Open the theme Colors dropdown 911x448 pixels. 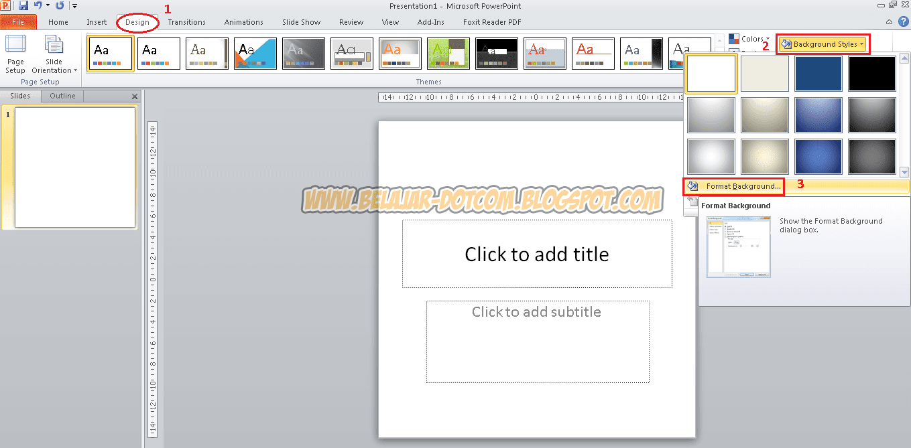(749, 39)
